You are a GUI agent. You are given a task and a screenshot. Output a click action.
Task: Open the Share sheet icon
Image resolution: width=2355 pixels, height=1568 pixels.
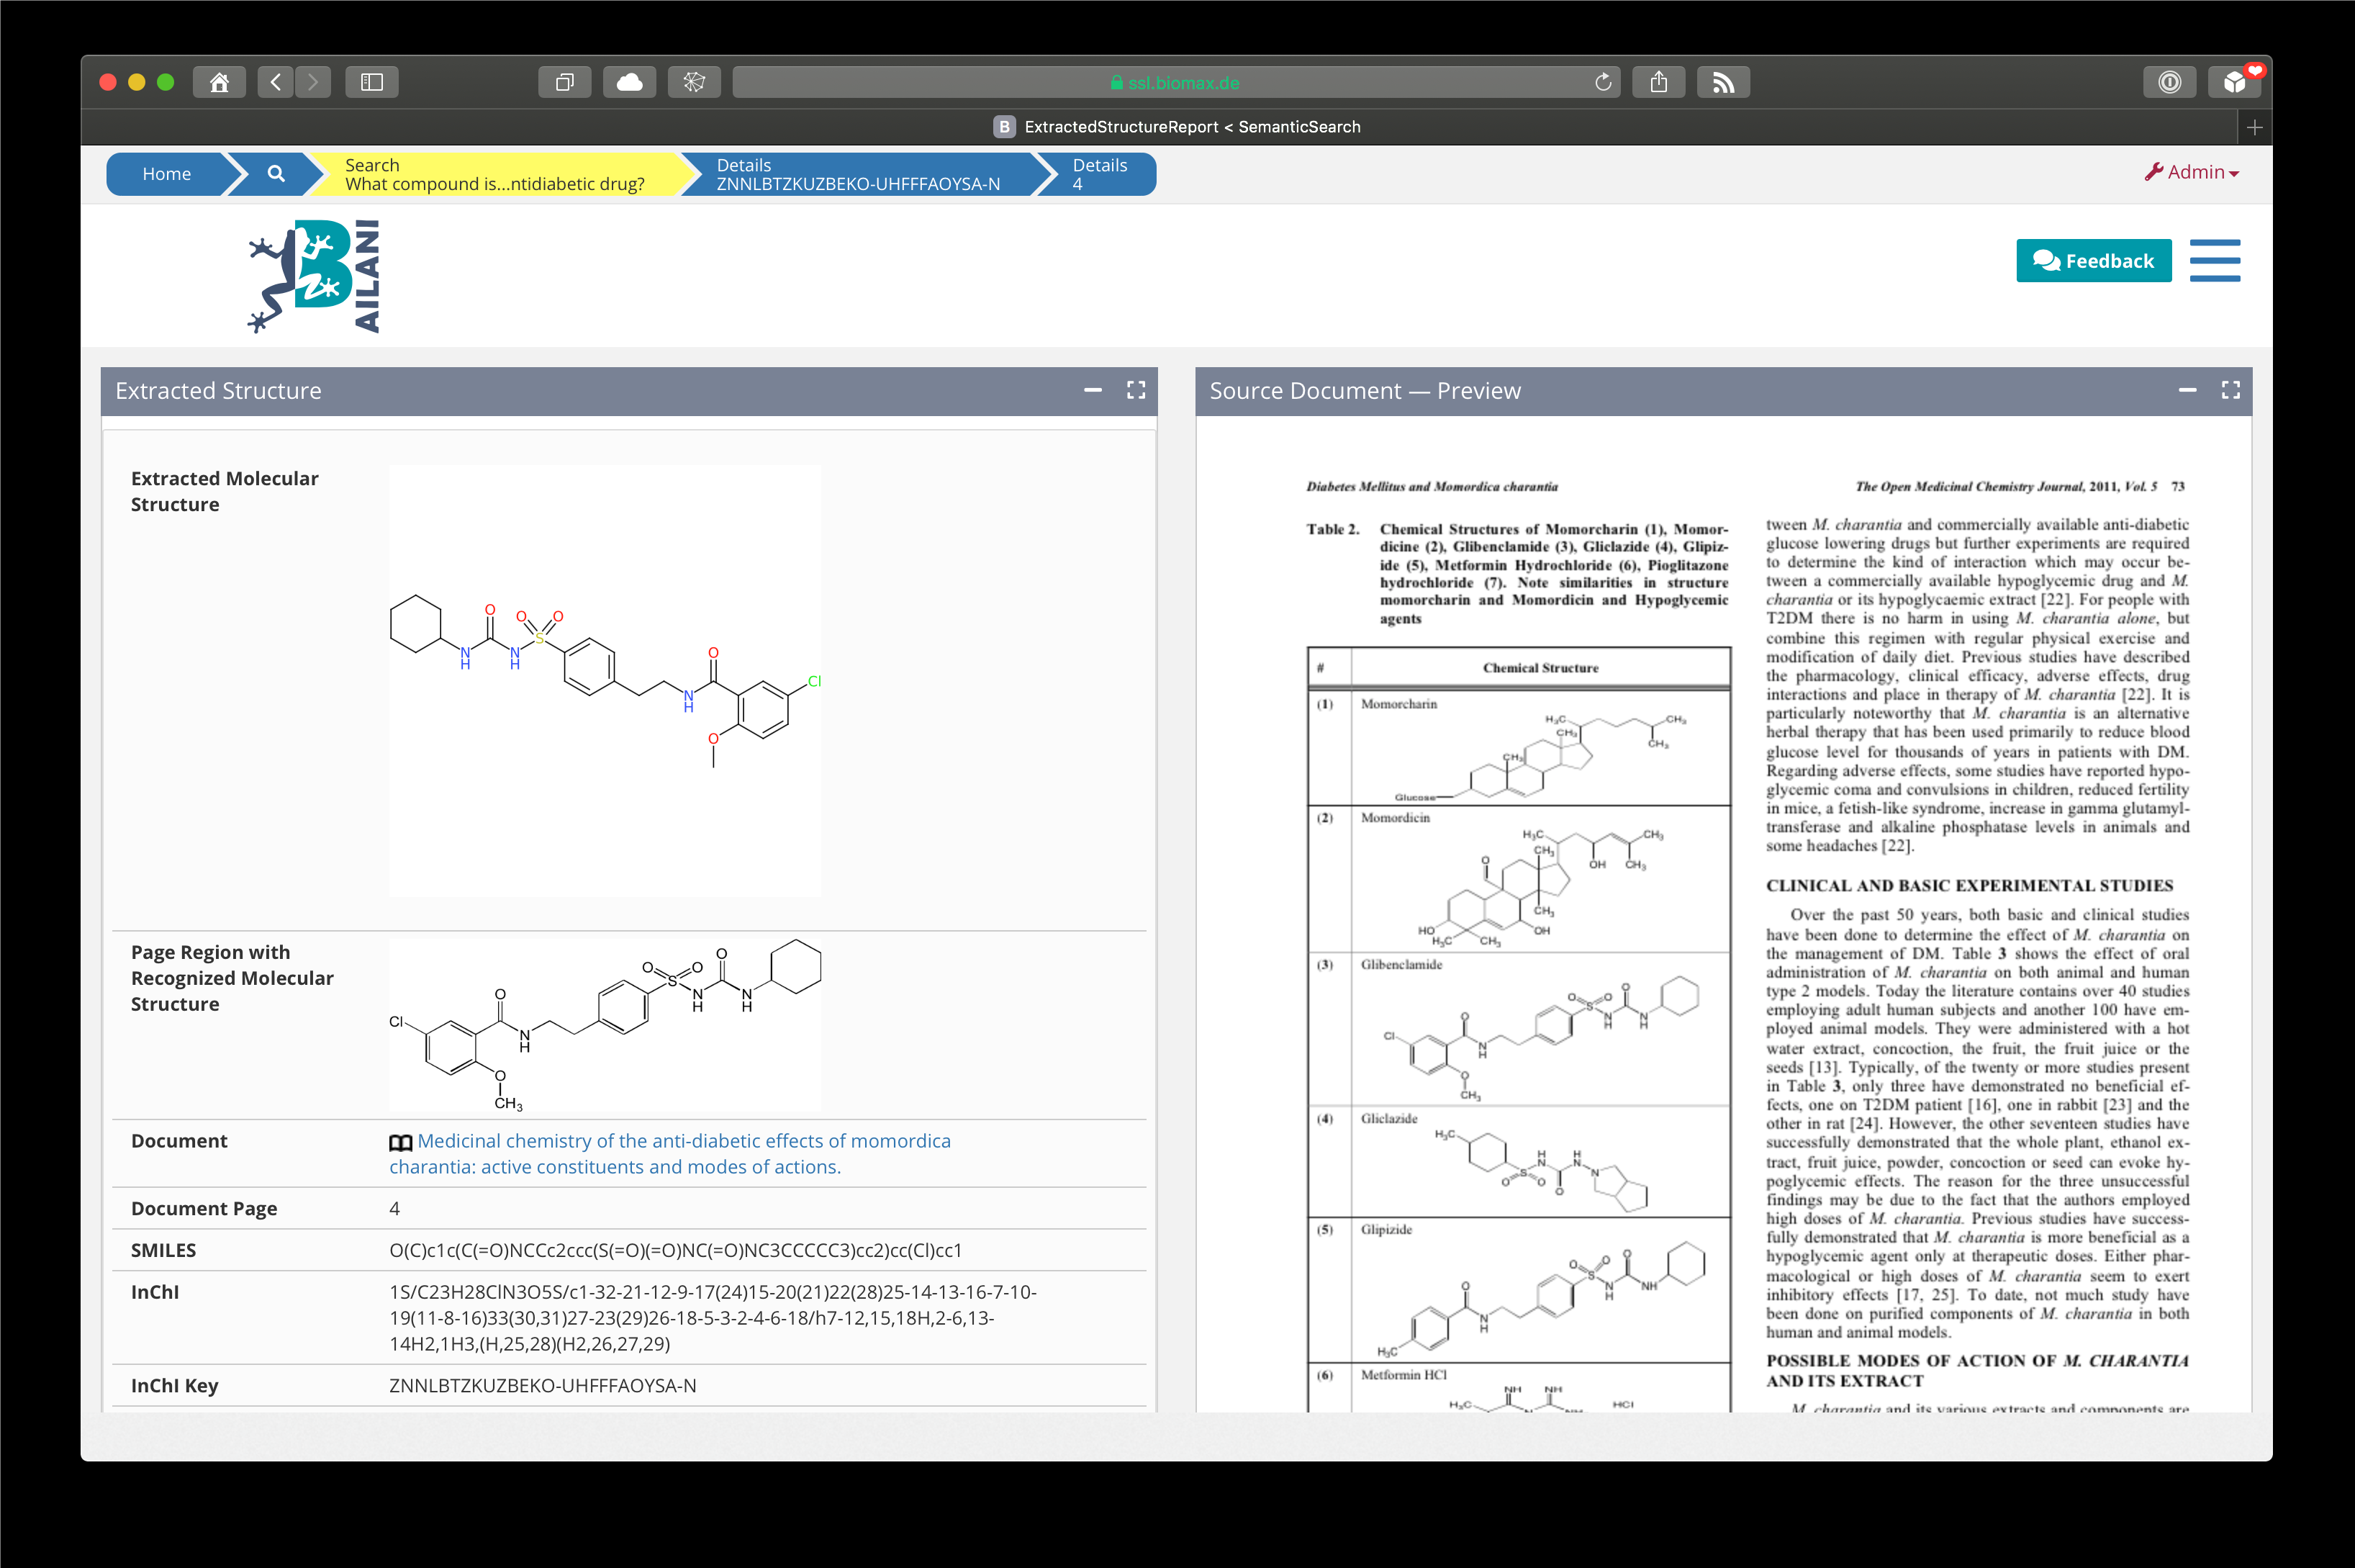pos(1659,82)
